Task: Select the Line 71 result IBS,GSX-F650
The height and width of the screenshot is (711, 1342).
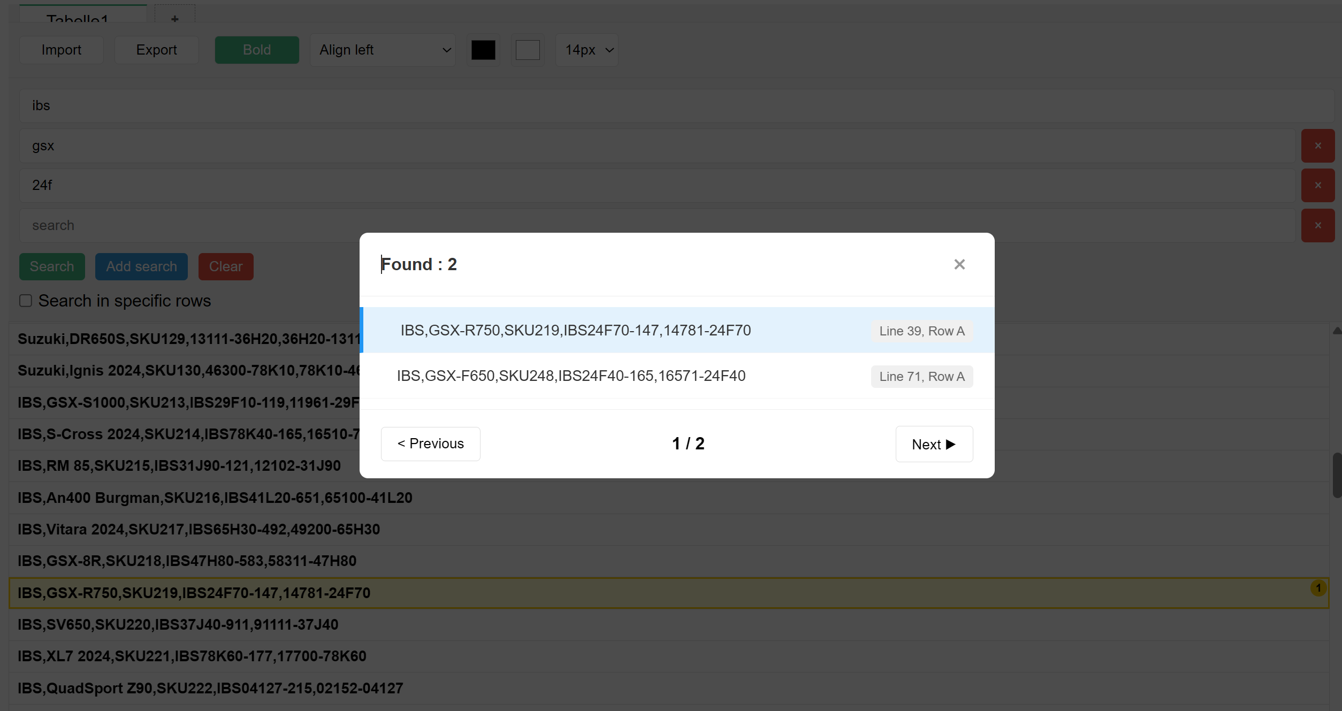Action: coord(571,376)
